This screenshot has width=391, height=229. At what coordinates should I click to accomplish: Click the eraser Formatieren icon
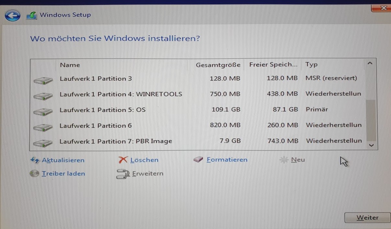click(x=198, y=160)
